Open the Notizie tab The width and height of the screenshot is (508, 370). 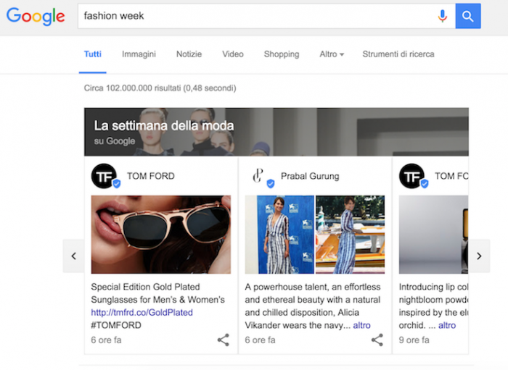[x=189, y=54]
